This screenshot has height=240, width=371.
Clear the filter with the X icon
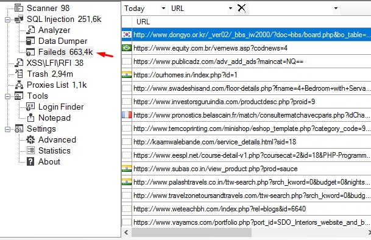241,8
